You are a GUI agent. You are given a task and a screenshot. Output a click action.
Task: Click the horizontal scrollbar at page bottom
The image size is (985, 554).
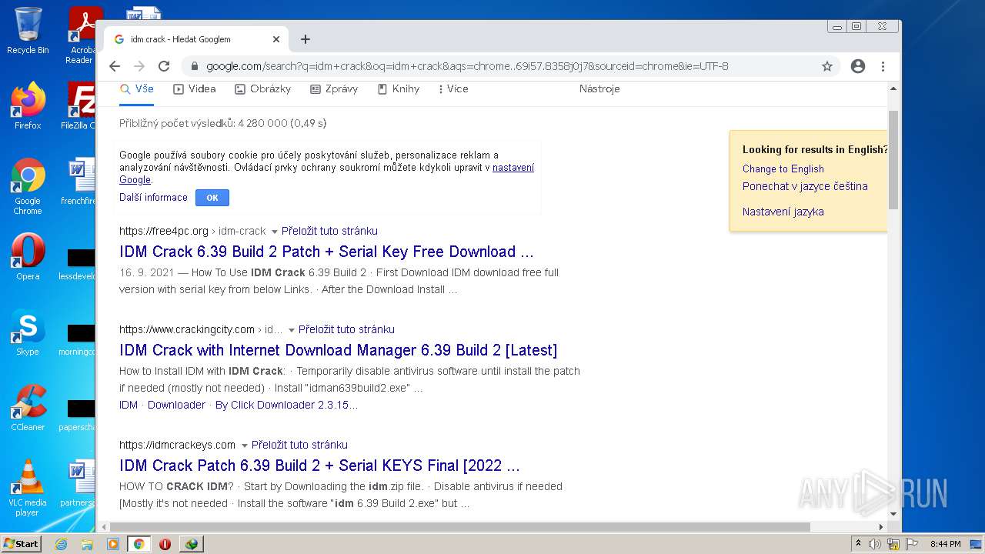[x=460, y=527]
